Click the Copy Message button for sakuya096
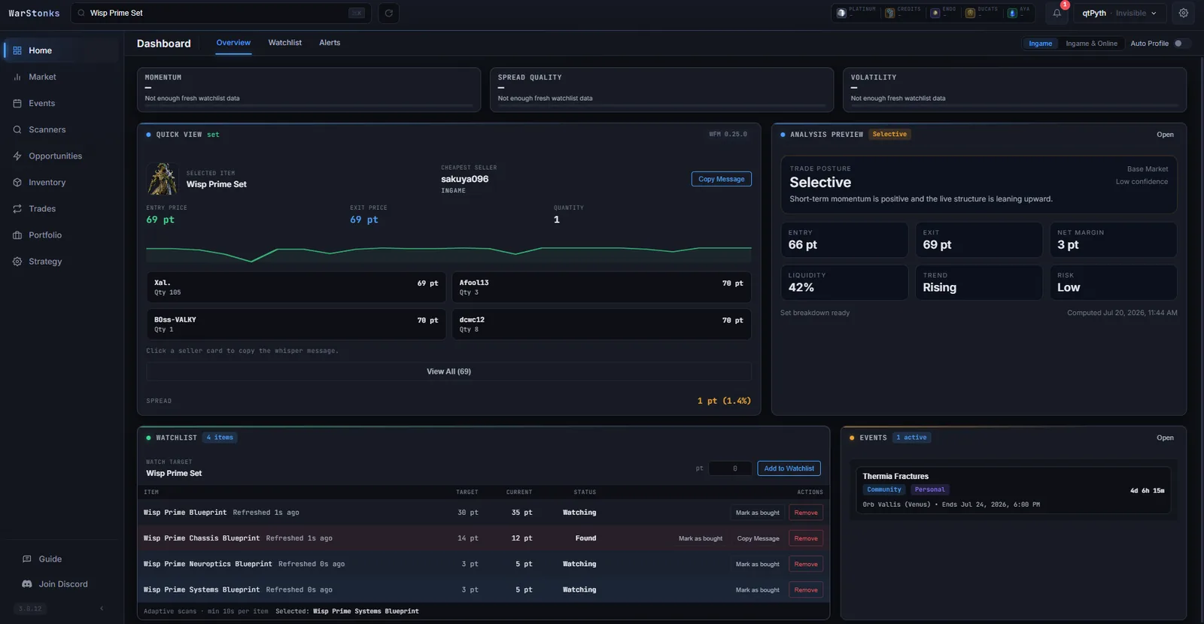 721,179
